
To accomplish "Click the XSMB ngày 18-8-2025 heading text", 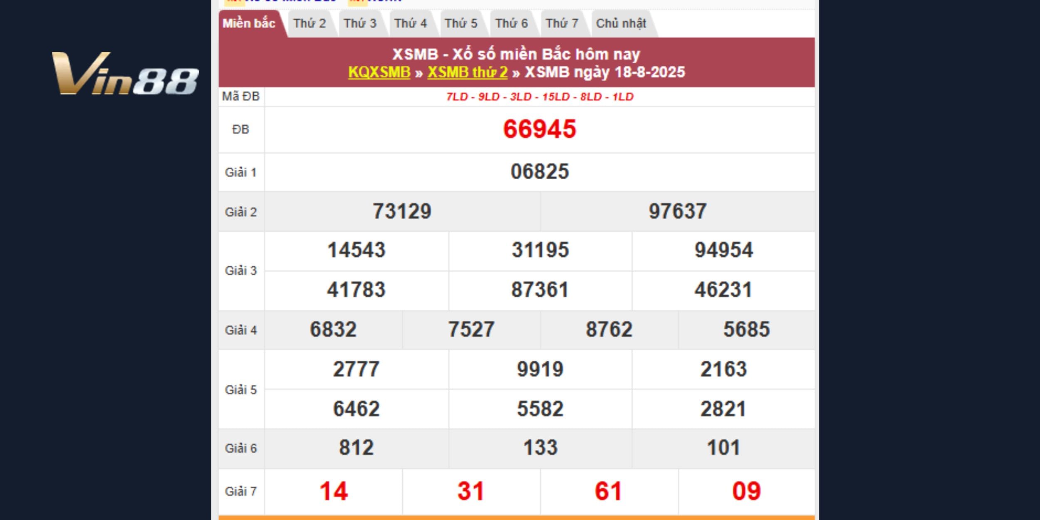I will [x=604, y=72].
